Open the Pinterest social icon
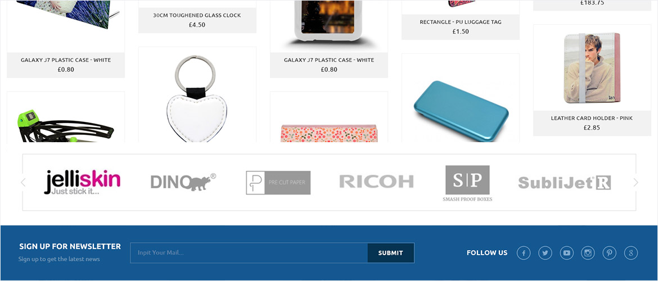658x281 pixels. point(609,253)
